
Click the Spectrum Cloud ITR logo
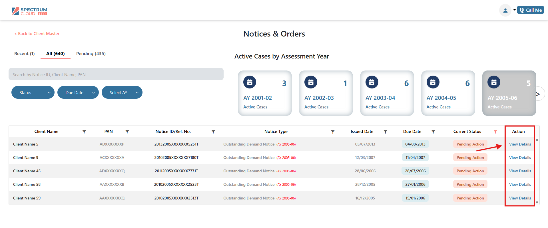click(29, 11)
